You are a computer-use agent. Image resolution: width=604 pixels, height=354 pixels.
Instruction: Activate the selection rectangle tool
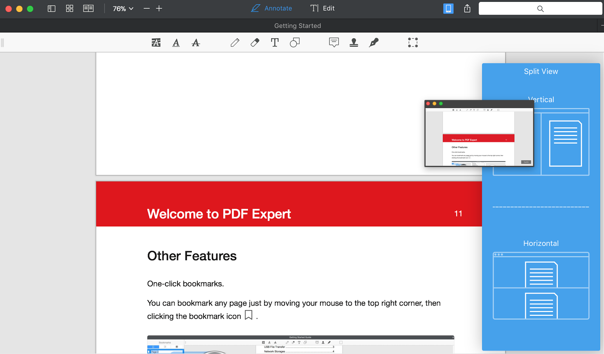point(413,43)
